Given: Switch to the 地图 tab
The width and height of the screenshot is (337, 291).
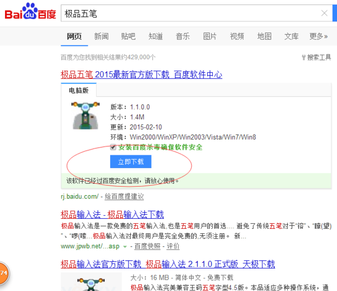Looking at the screenshot, I should (265, 36).
